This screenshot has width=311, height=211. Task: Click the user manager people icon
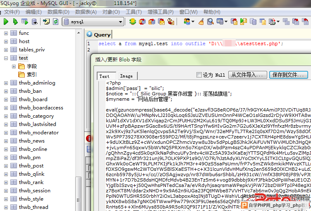click(x=187, y=22)
